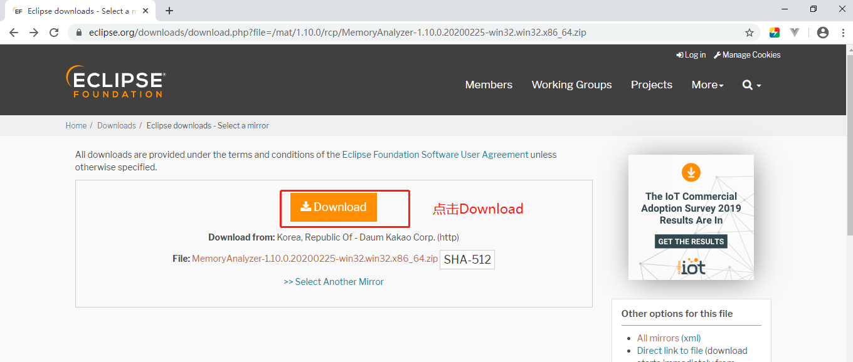The image size is (853, 362).
Task: Choose Select Another Mirror
Action: pos(334,282)
